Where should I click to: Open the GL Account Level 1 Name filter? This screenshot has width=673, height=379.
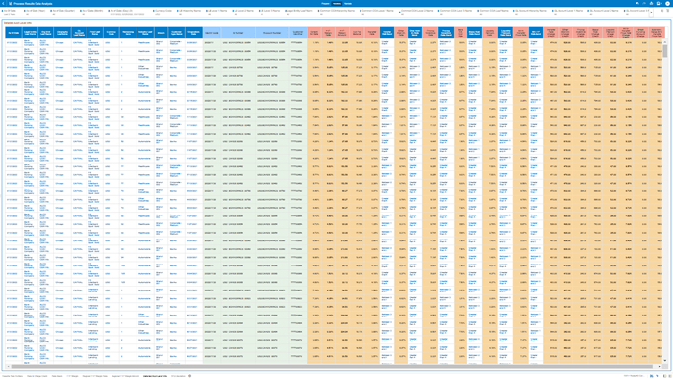pos(569,11)
